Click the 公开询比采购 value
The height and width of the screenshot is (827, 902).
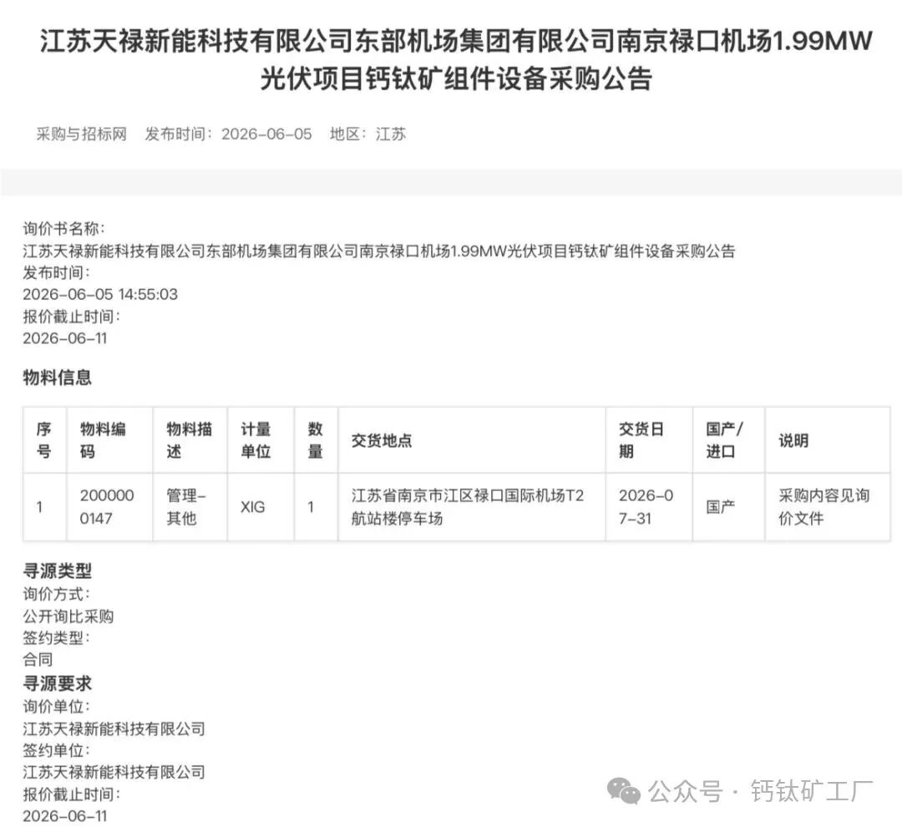point(68,616)
